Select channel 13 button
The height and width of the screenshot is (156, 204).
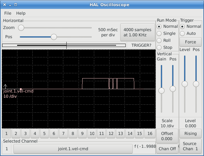point(121,133)
